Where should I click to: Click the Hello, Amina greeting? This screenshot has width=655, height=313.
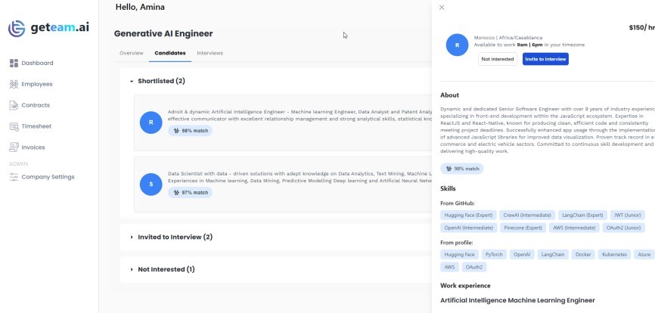[x=140, y=7]
